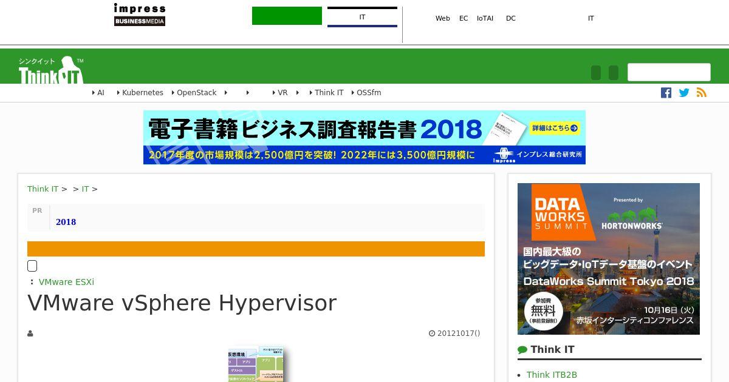The height and width of the screenshot is (382, 729).
Task: Click the right small dark green header button
Action: pos(614,73)
